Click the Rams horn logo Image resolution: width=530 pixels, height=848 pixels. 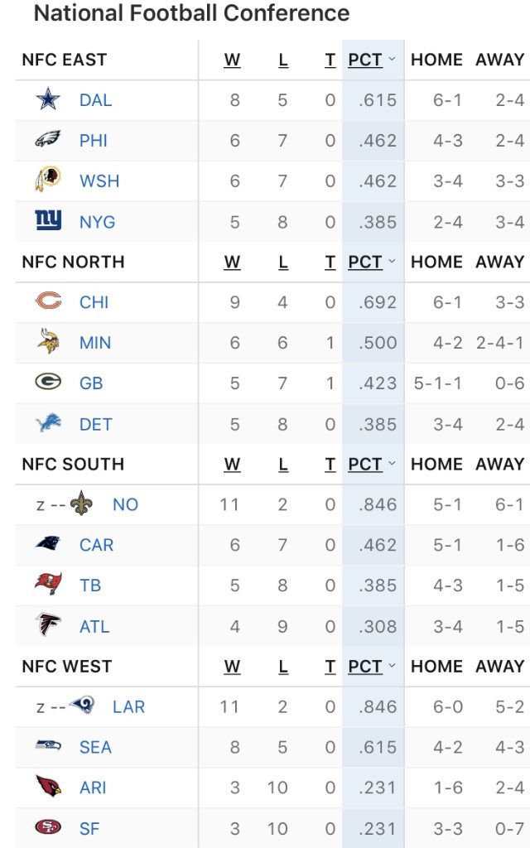pyautogui.click(x=82, y=706)
